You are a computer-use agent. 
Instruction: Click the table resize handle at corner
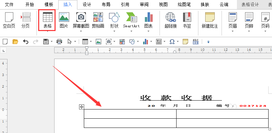tap(270, 129)
